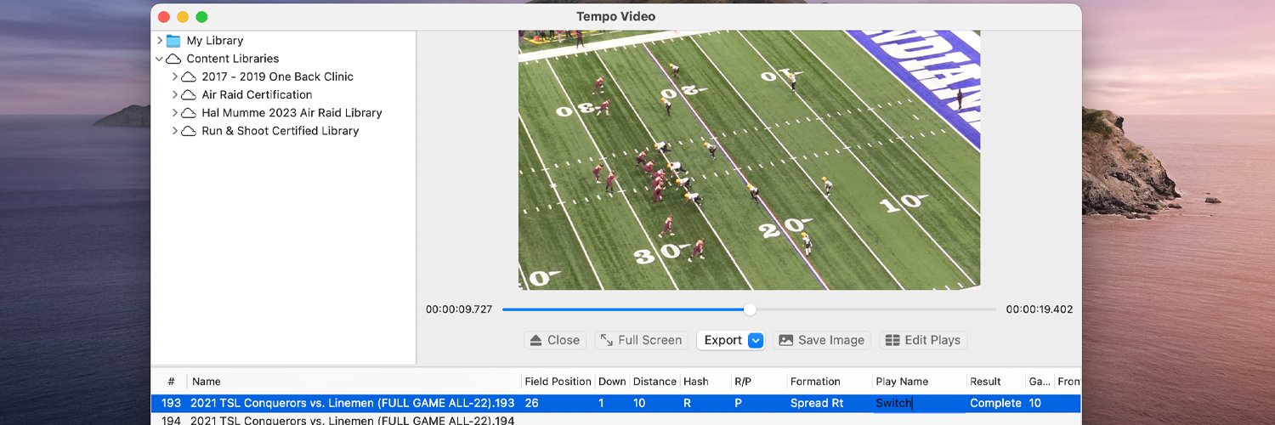Click the green zoom window button
This screenshot has width=1275, height=425.
[201, 17]
